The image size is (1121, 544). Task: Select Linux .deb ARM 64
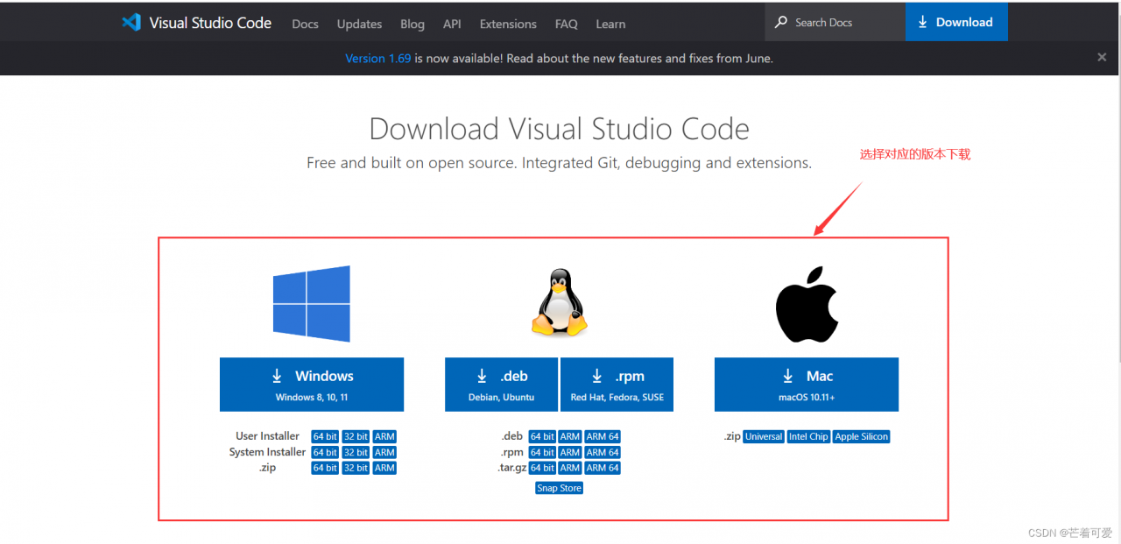[x=603, y=436]
